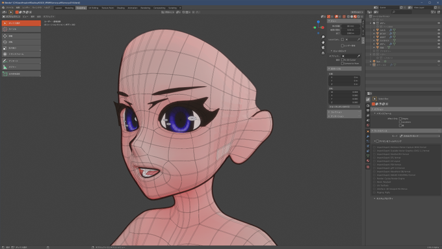Click the 3D cursor location X field
This screenshot has width=442, height=249.
click(344, 77)
